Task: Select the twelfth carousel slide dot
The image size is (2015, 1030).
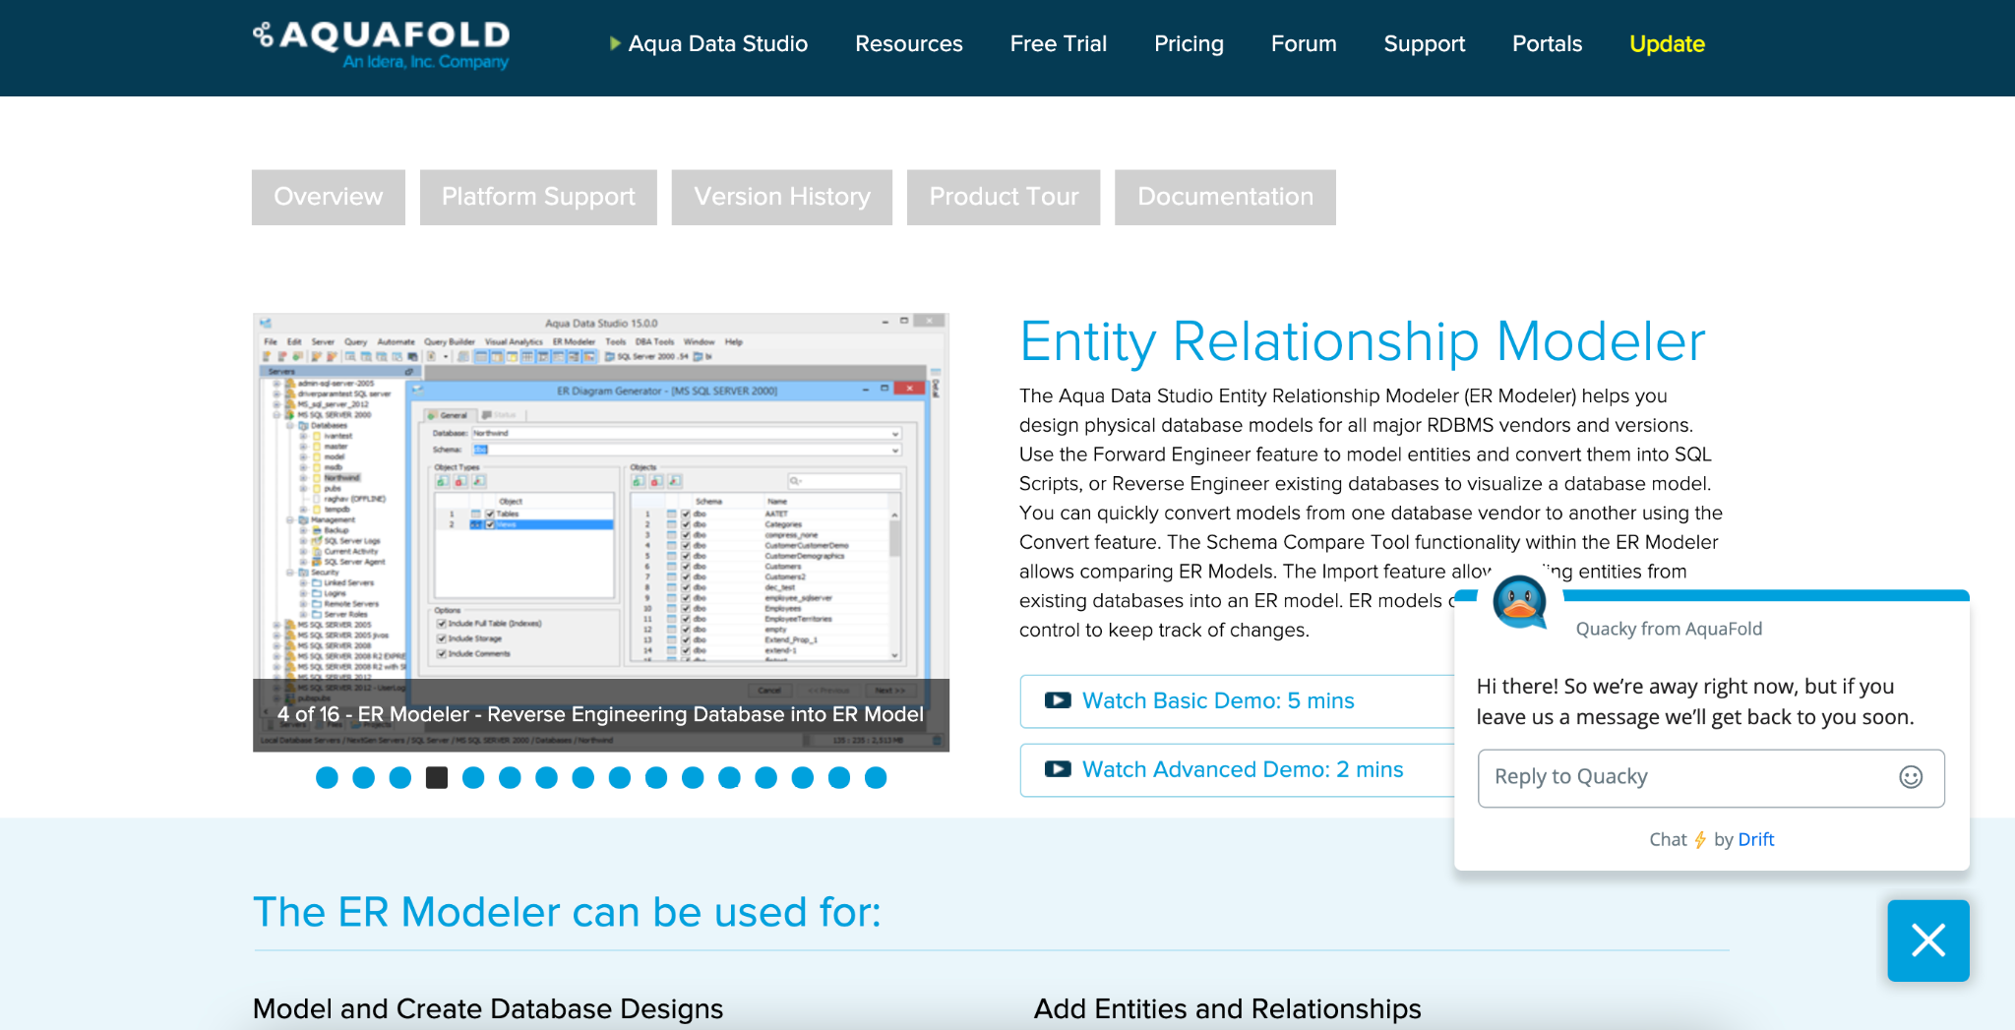Action: (729, 778)
